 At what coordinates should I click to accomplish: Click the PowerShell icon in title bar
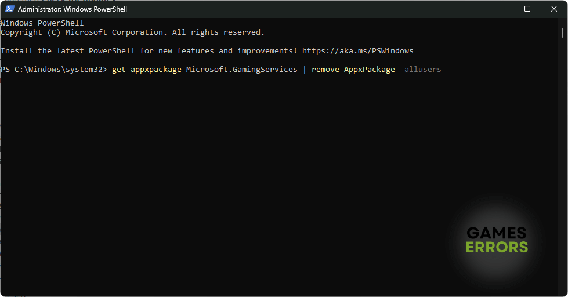click(x=9, y=9)
